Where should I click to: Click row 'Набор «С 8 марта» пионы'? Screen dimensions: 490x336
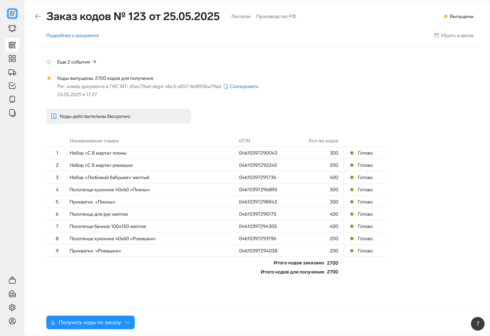coord(98,153)
